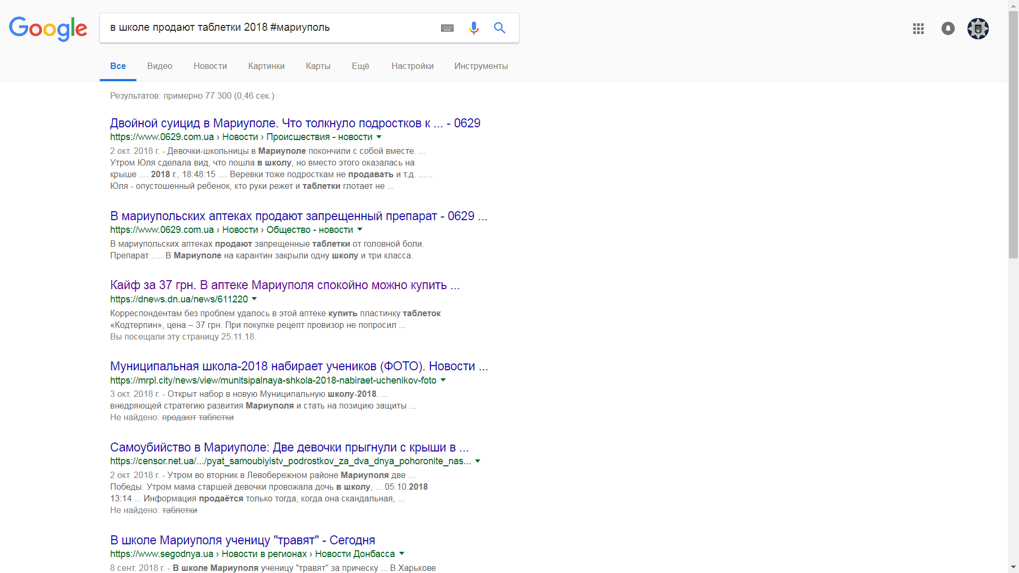Switch to the Видео tab
The width and height of the screenshot is (1019, 573).
pyautogui.click(x=160, y=66)
